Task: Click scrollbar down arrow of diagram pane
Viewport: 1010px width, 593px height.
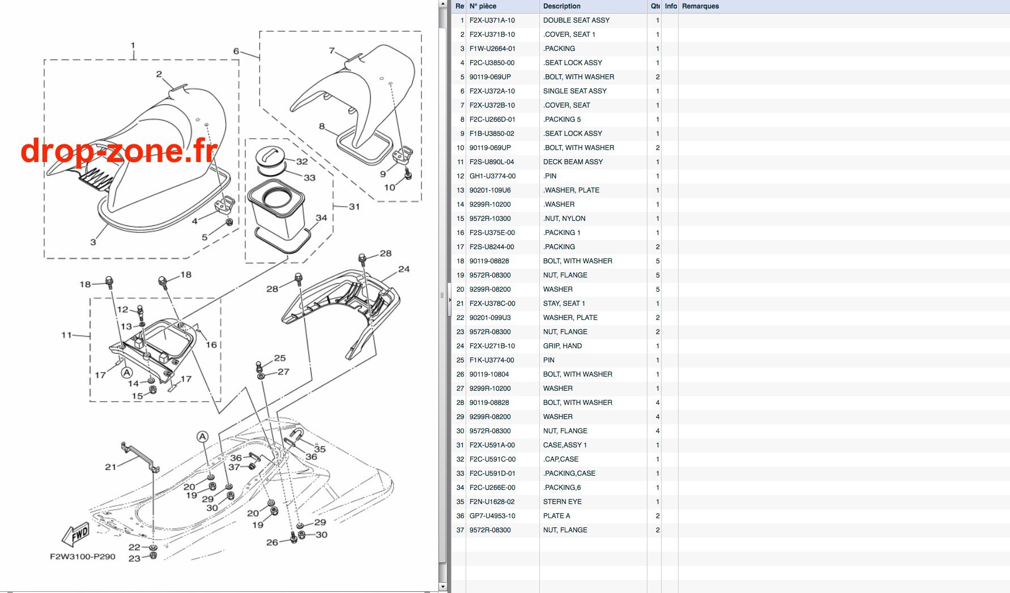Action: point(442,588)
